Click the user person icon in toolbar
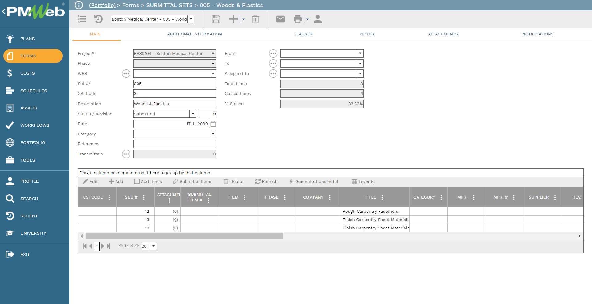This screenshot has width=592, height=304. (x=318, y=19)
